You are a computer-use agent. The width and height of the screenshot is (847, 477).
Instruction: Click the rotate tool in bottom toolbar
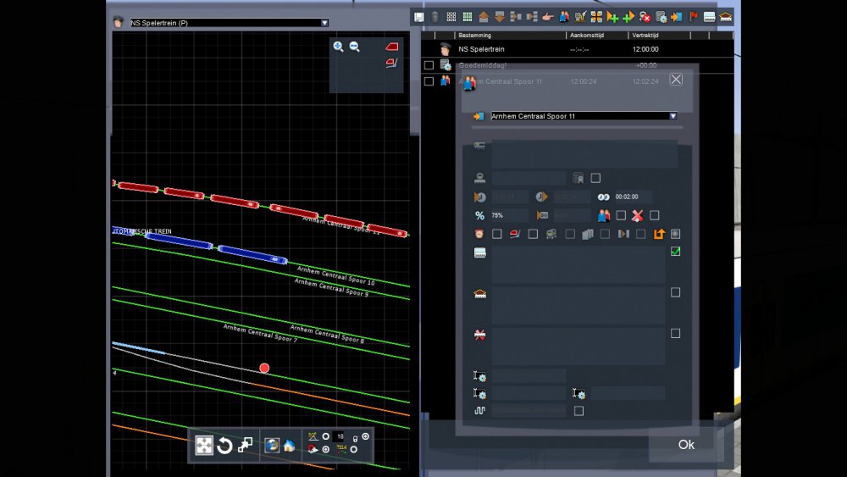[x=224, y=446]
